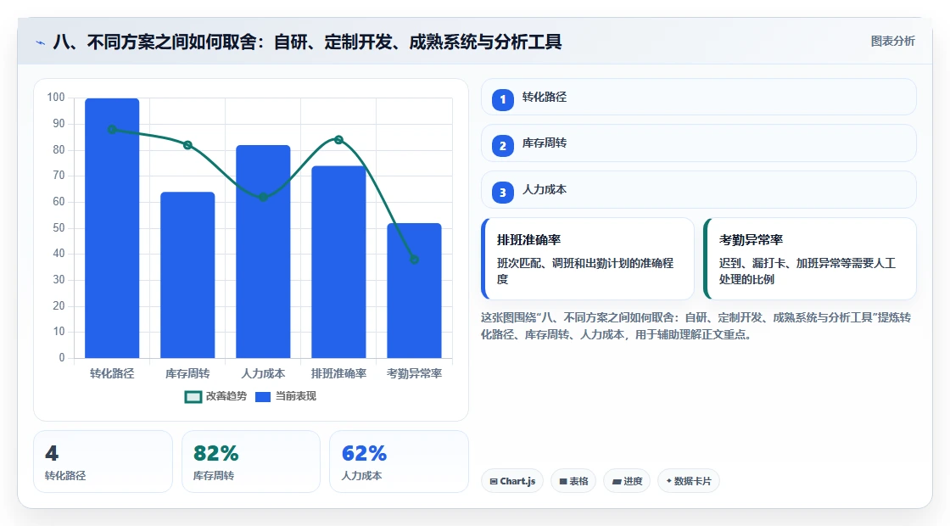Click the trend line point on 人力成本 bar

263,197
